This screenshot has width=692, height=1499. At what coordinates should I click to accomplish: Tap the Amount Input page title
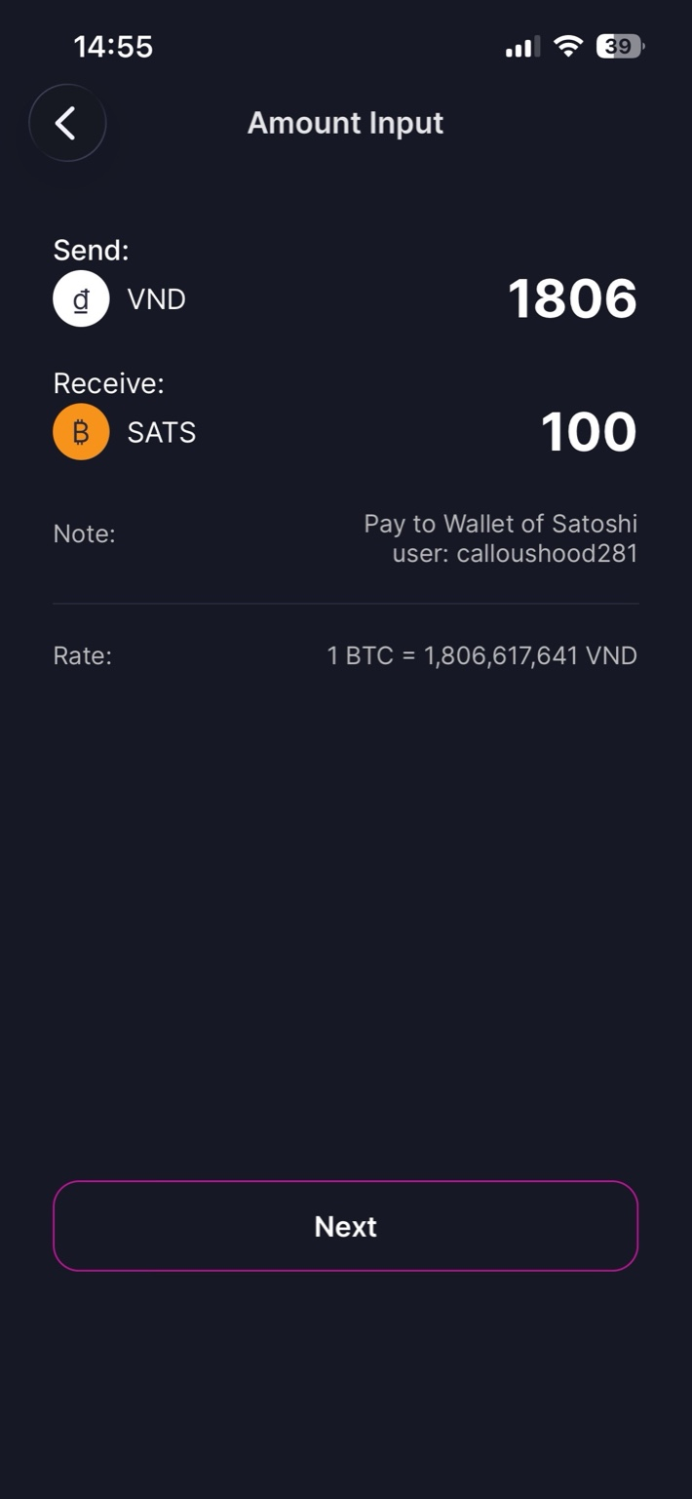point(345,123)
